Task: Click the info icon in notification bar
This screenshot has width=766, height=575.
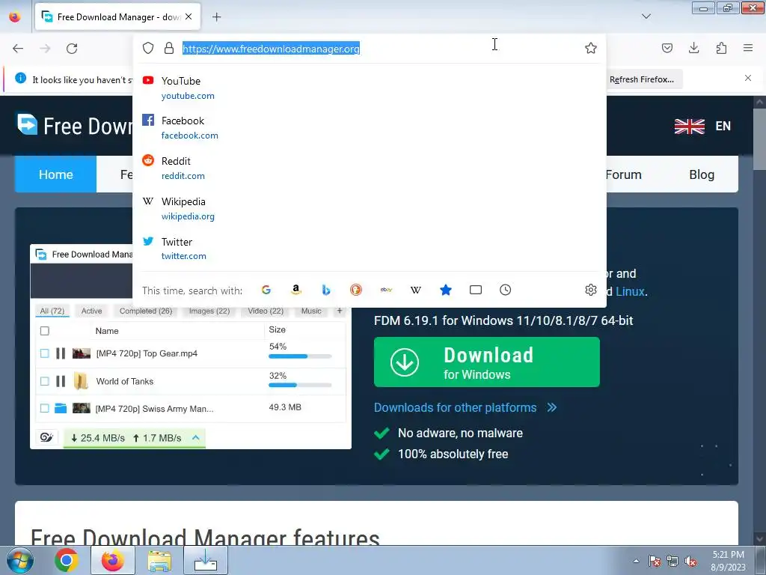Action: click(x=20, y=78)
